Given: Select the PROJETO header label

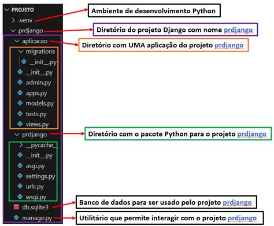Looking at the screenshot, I should 23,10.
